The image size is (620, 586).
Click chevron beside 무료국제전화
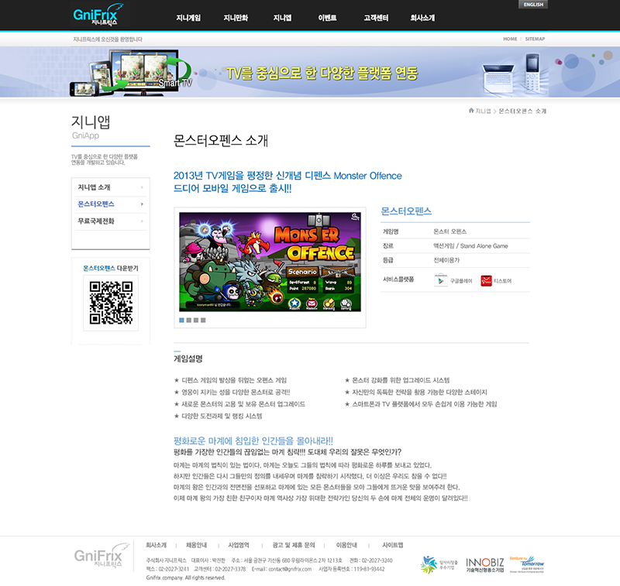pos(142,221)
